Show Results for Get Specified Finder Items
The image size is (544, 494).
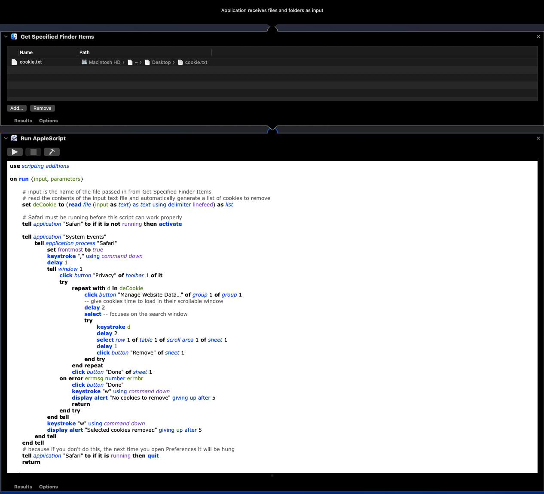pyautogui.click(x=23, y=121)
